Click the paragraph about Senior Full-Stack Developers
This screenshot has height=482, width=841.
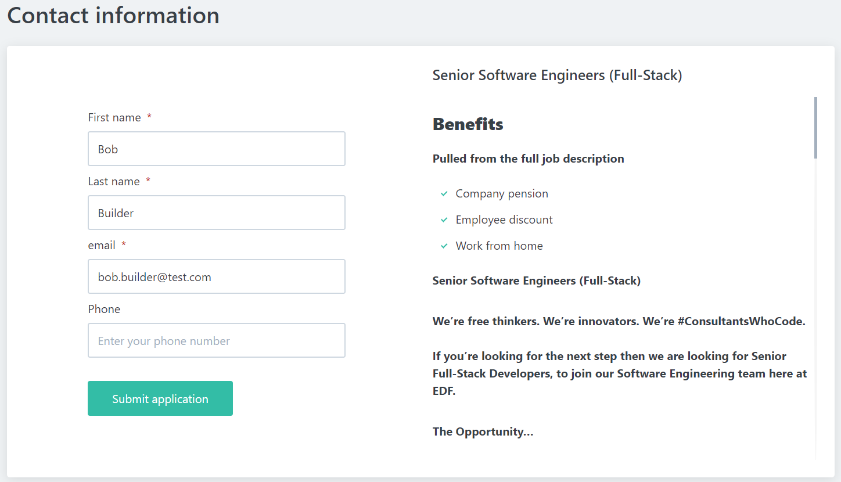tap(619, 373)
